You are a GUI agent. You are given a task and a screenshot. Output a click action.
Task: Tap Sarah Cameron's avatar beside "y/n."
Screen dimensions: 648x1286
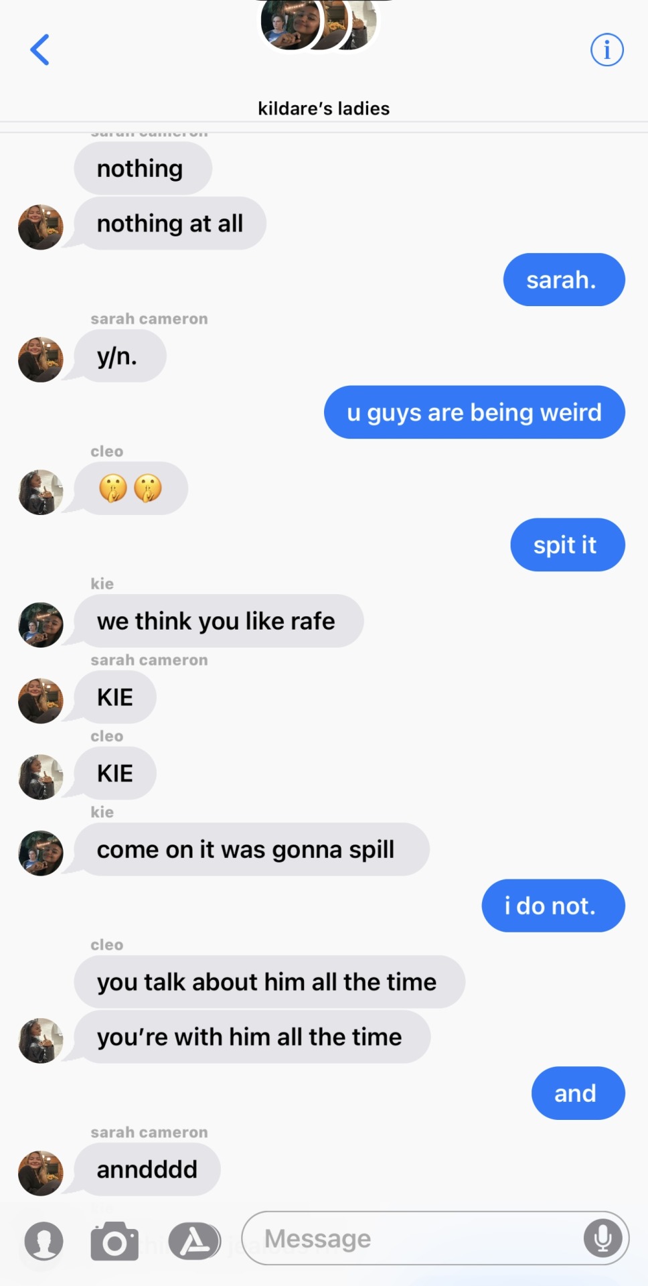tap(41, 360)
